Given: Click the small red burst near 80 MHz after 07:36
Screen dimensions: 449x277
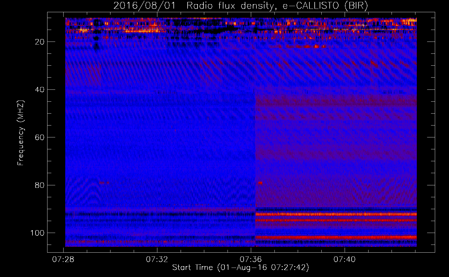Looking at the screenshot, I should tap(260, 183).
